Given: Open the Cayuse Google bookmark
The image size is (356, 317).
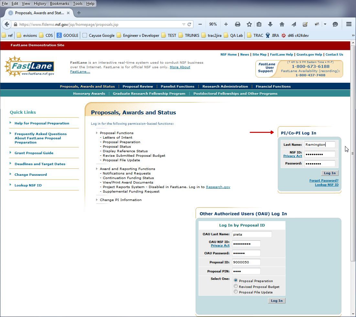Looking at the screenshot, I should [x=98, y=36].
